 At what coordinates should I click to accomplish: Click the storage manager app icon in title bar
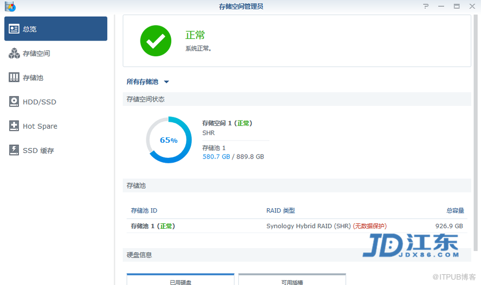[x=10, y=6]
